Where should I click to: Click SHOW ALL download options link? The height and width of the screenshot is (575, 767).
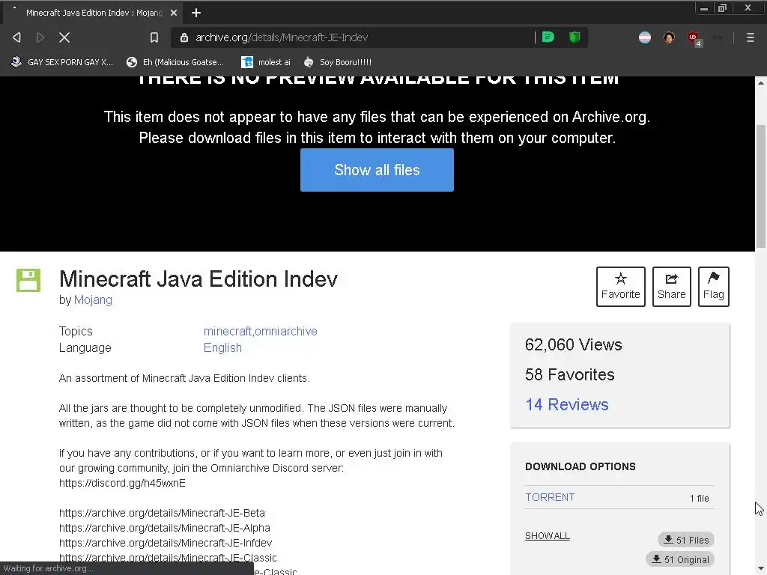point(548,536)
